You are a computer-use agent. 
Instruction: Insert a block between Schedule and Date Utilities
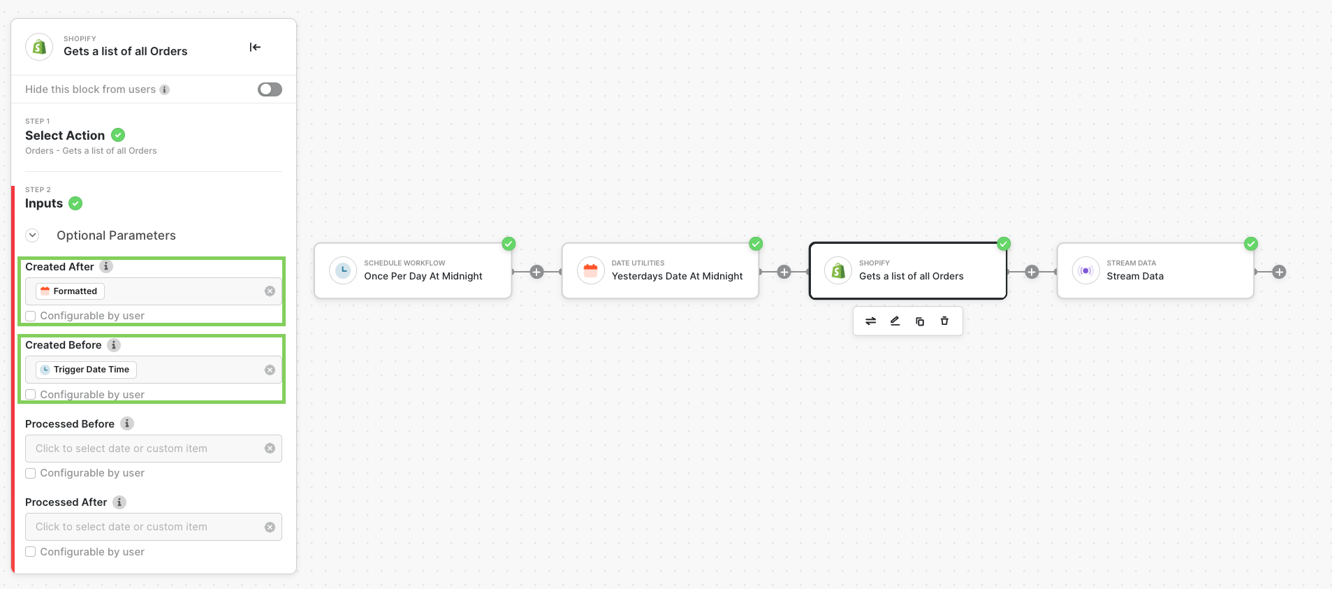coord(536,272)
